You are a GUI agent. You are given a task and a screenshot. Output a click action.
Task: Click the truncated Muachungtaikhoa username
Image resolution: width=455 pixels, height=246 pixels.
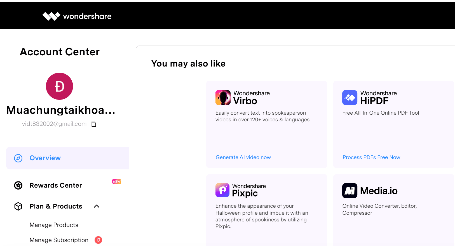(61, 110)
